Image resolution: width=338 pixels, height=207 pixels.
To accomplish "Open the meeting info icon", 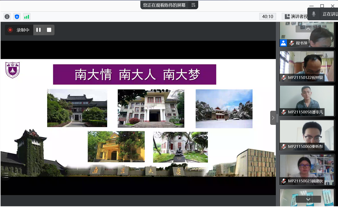I will point(7,17).
